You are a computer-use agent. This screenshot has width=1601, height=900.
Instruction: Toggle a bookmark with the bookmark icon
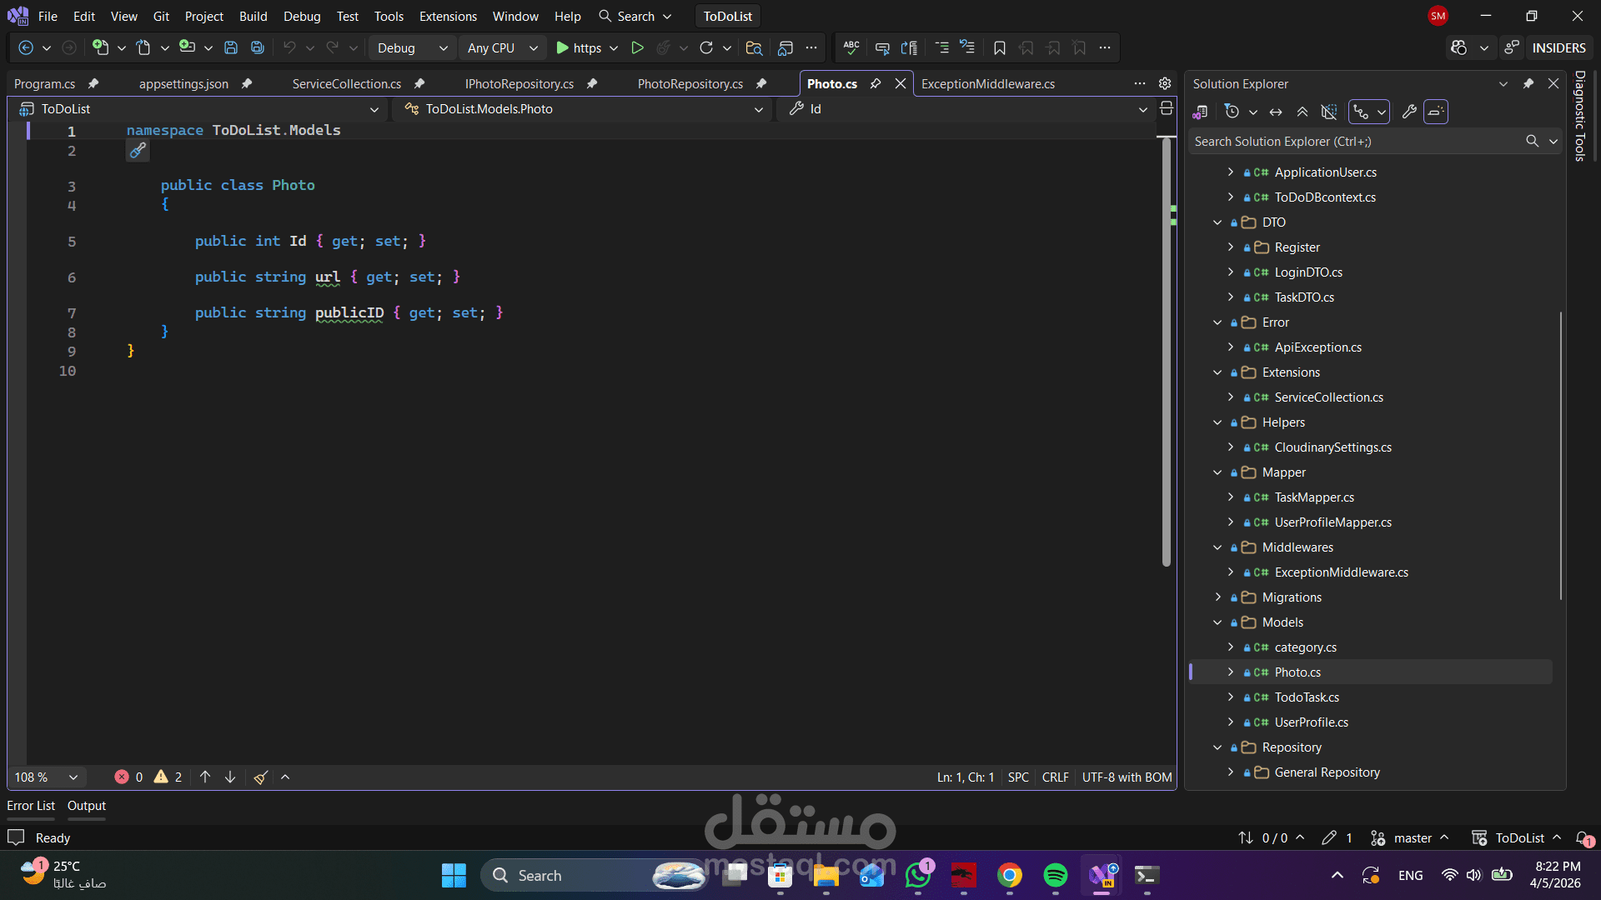(x=999, y=48)
